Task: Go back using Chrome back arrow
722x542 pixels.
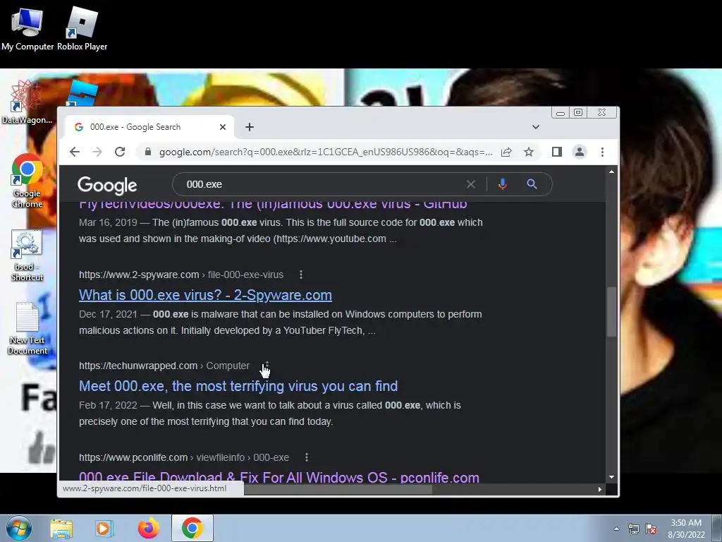Action: (x=75, y=152)
